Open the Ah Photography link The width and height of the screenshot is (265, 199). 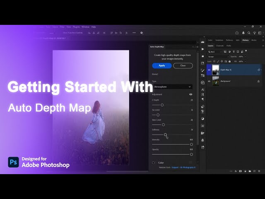point(188,167)
